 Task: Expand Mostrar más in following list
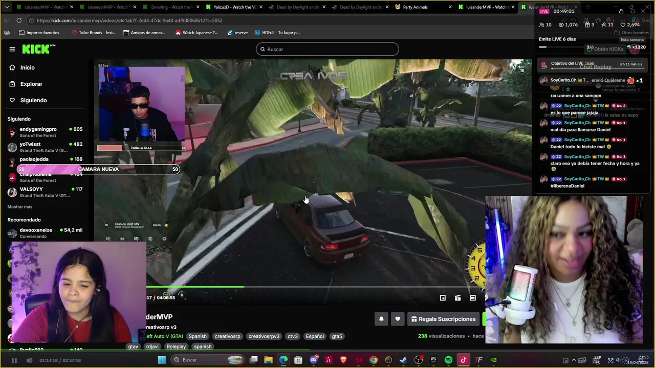[20, 206]
